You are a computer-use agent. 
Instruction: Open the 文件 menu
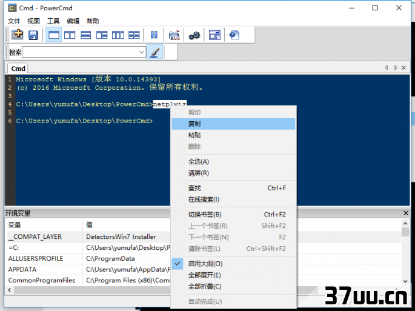click(x=14, y=21)
